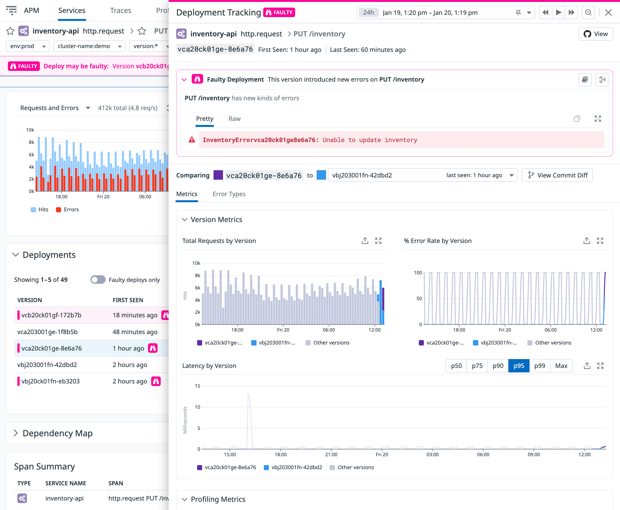Close the Deployment Tracking panel
Viewport: 620px width, 510px height.
click(608, 13)
